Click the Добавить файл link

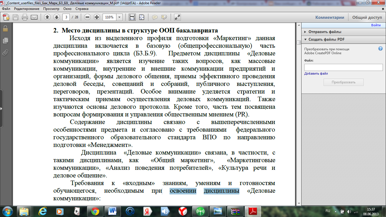tap(316, 73)
